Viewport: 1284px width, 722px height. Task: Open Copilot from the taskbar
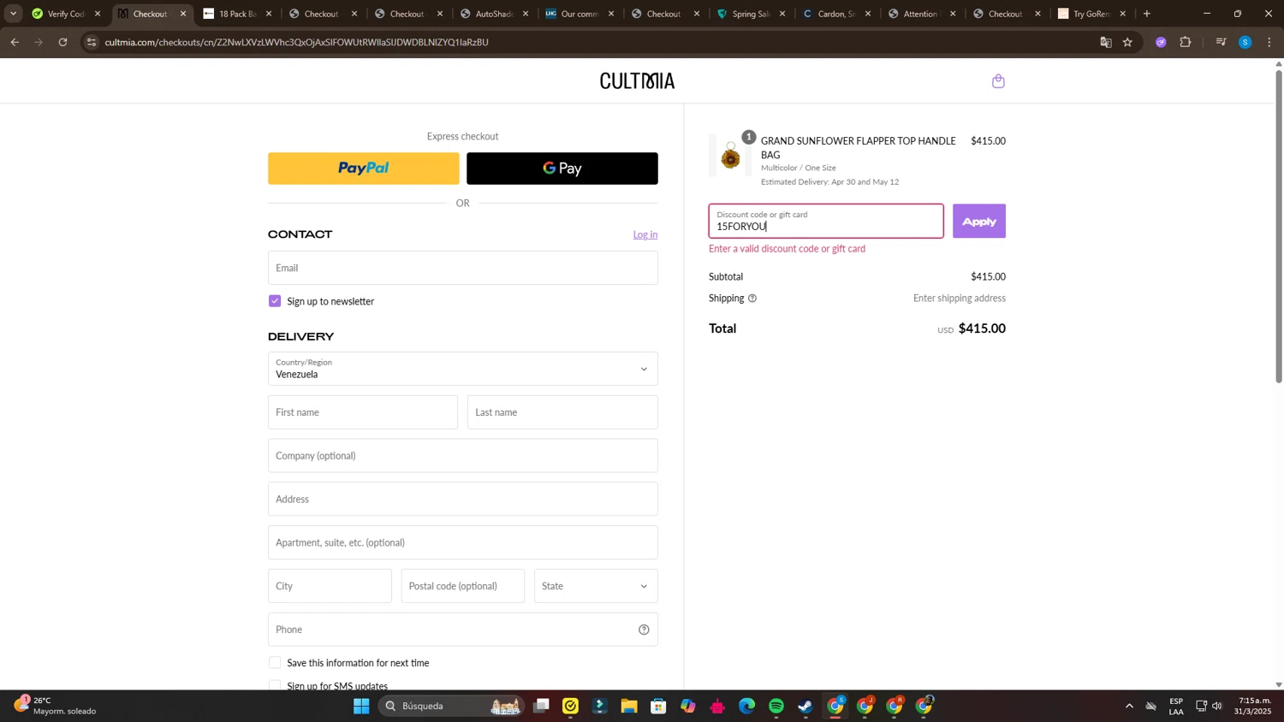click(688, 706)
